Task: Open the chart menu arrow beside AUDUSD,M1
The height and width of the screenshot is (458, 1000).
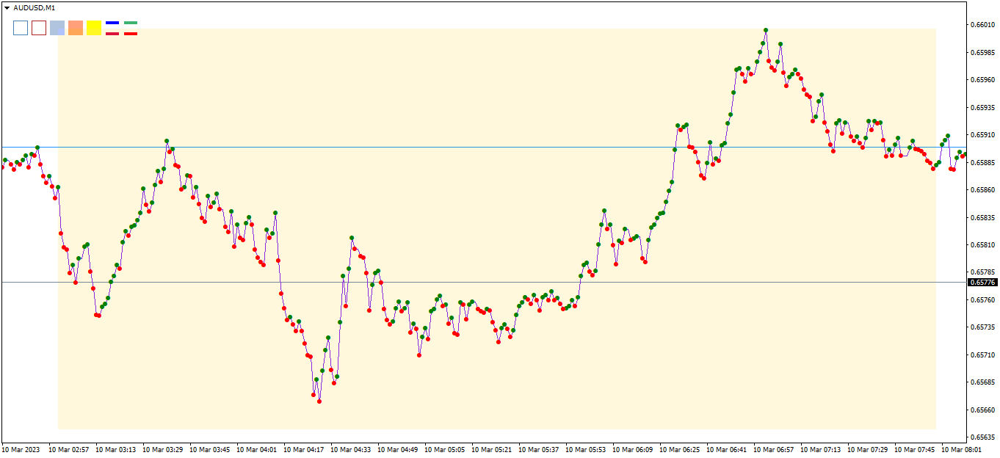Action: 7,7
